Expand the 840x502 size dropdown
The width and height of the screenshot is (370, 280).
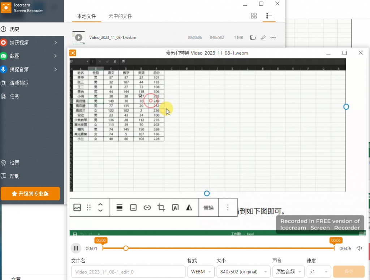click(x=243, y=271)
